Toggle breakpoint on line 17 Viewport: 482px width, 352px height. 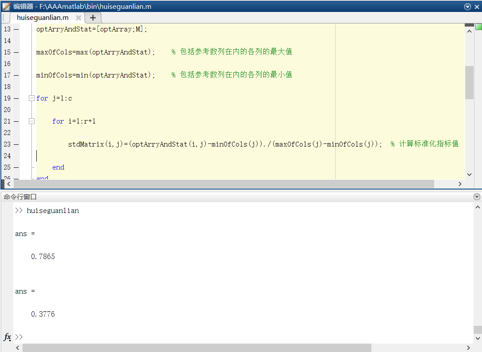(16, 75)
